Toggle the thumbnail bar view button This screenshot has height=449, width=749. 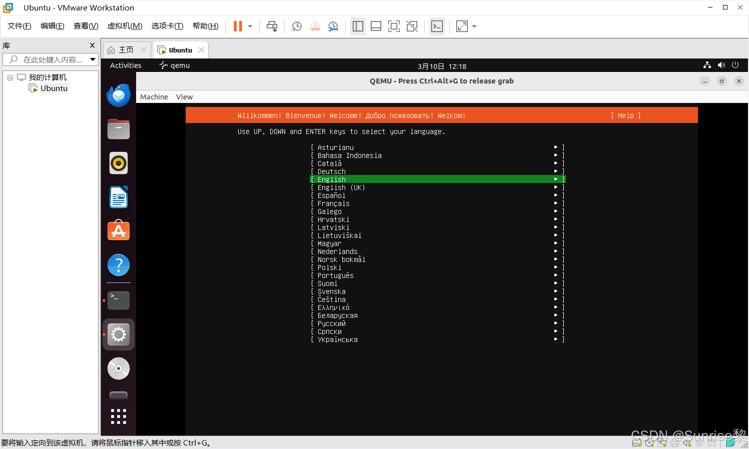click(376, 26)
